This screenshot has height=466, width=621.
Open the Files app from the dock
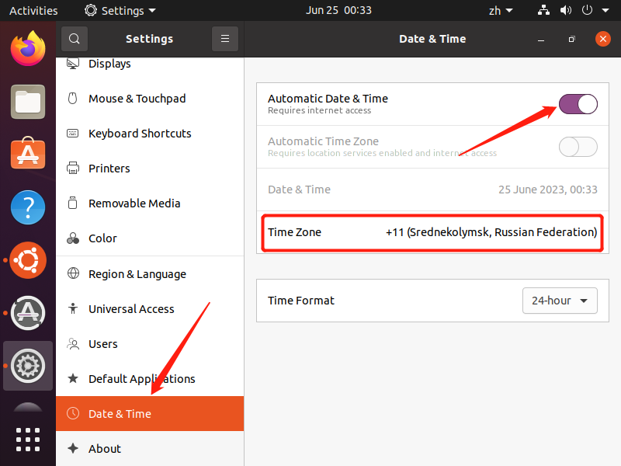click(x=28, y=102)
